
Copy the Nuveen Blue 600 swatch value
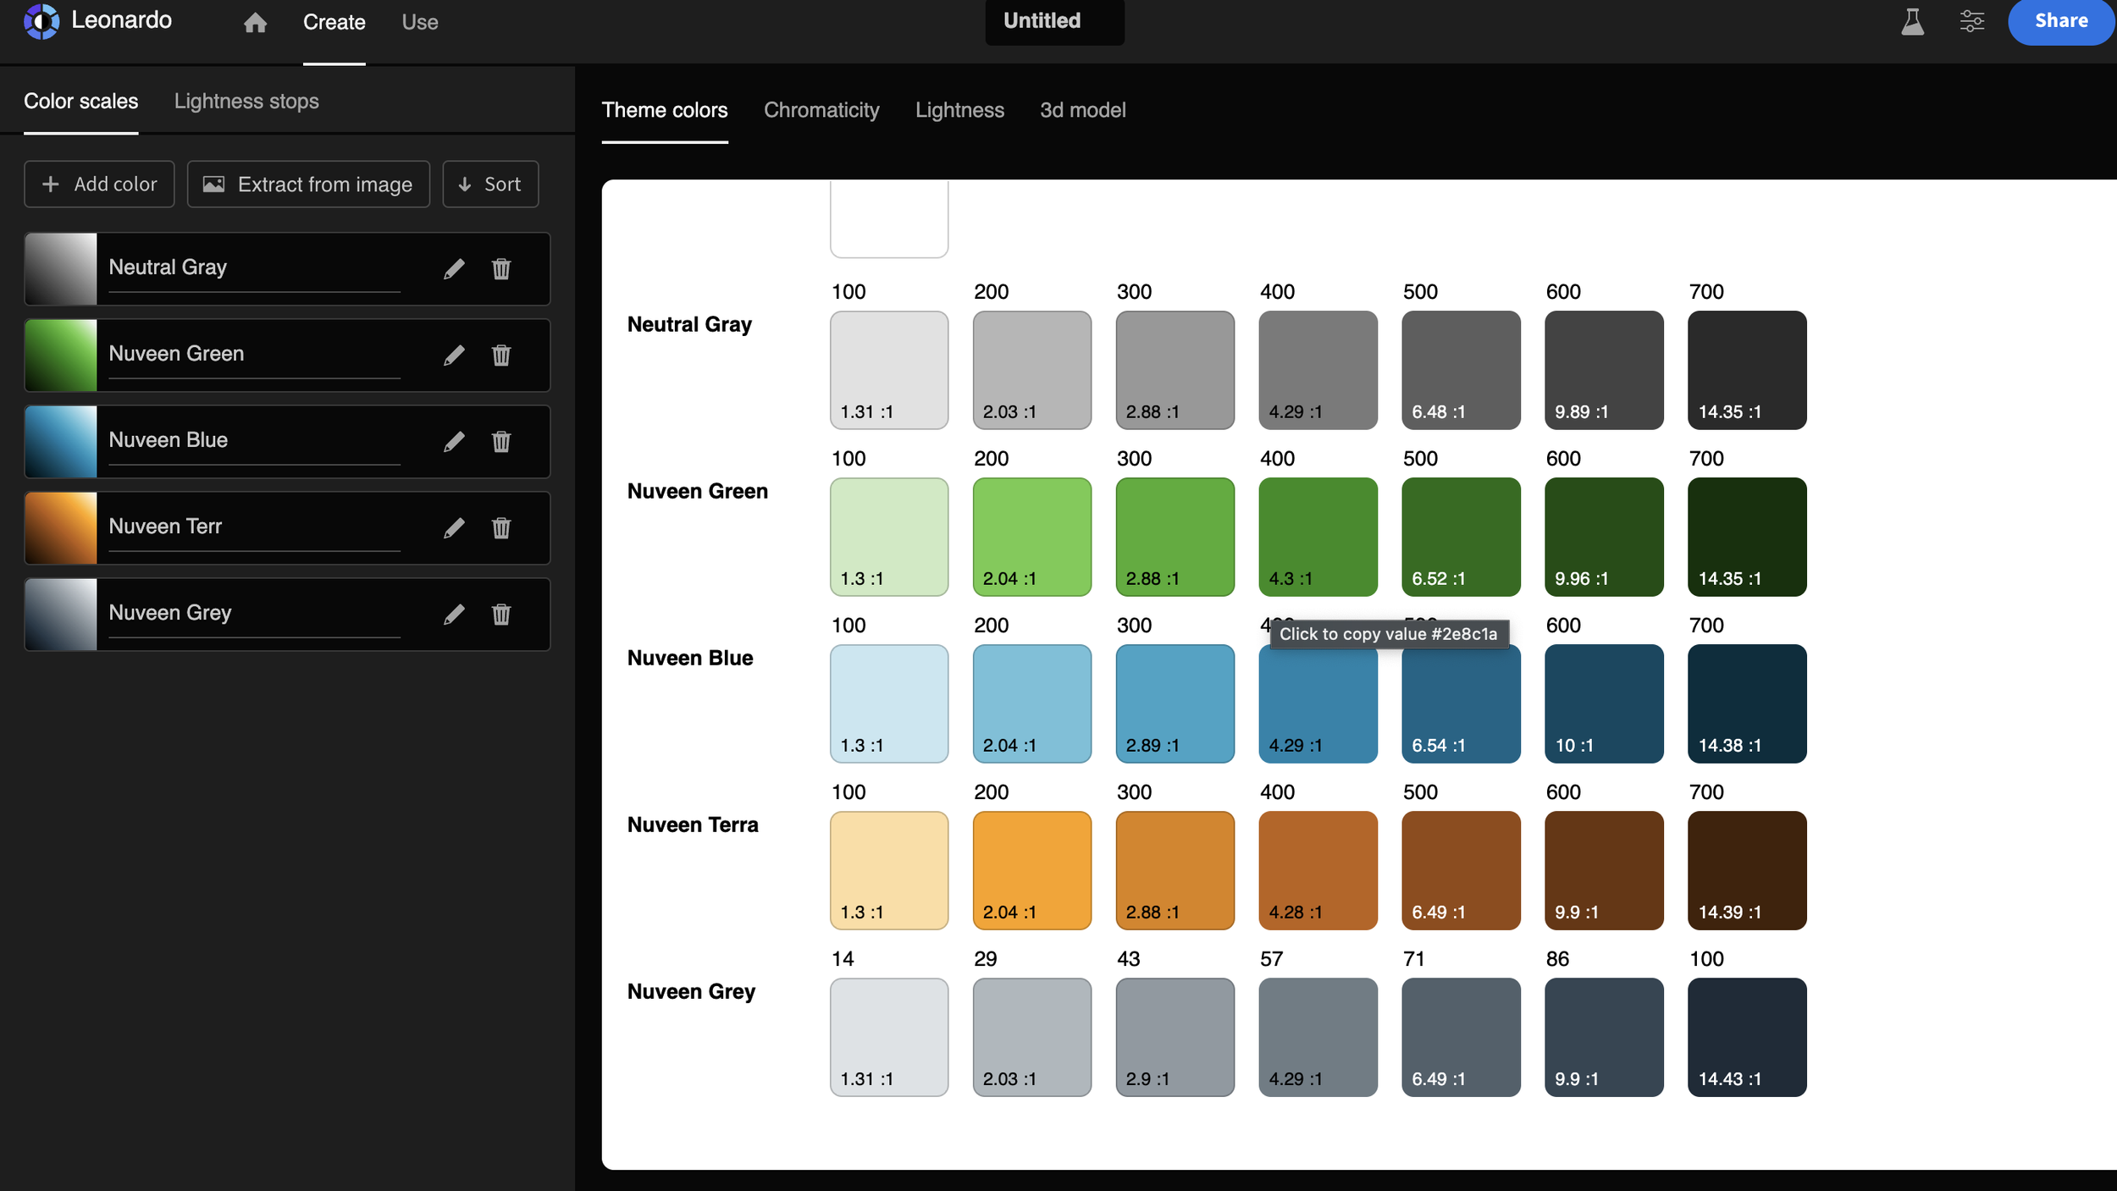1604,703
